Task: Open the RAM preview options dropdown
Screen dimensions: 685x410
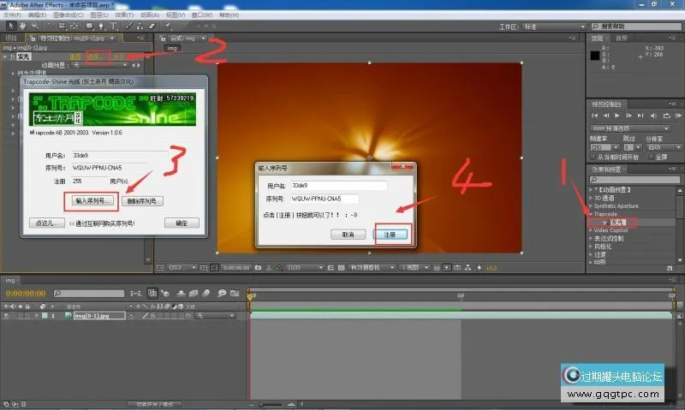Action: (630, 128)
